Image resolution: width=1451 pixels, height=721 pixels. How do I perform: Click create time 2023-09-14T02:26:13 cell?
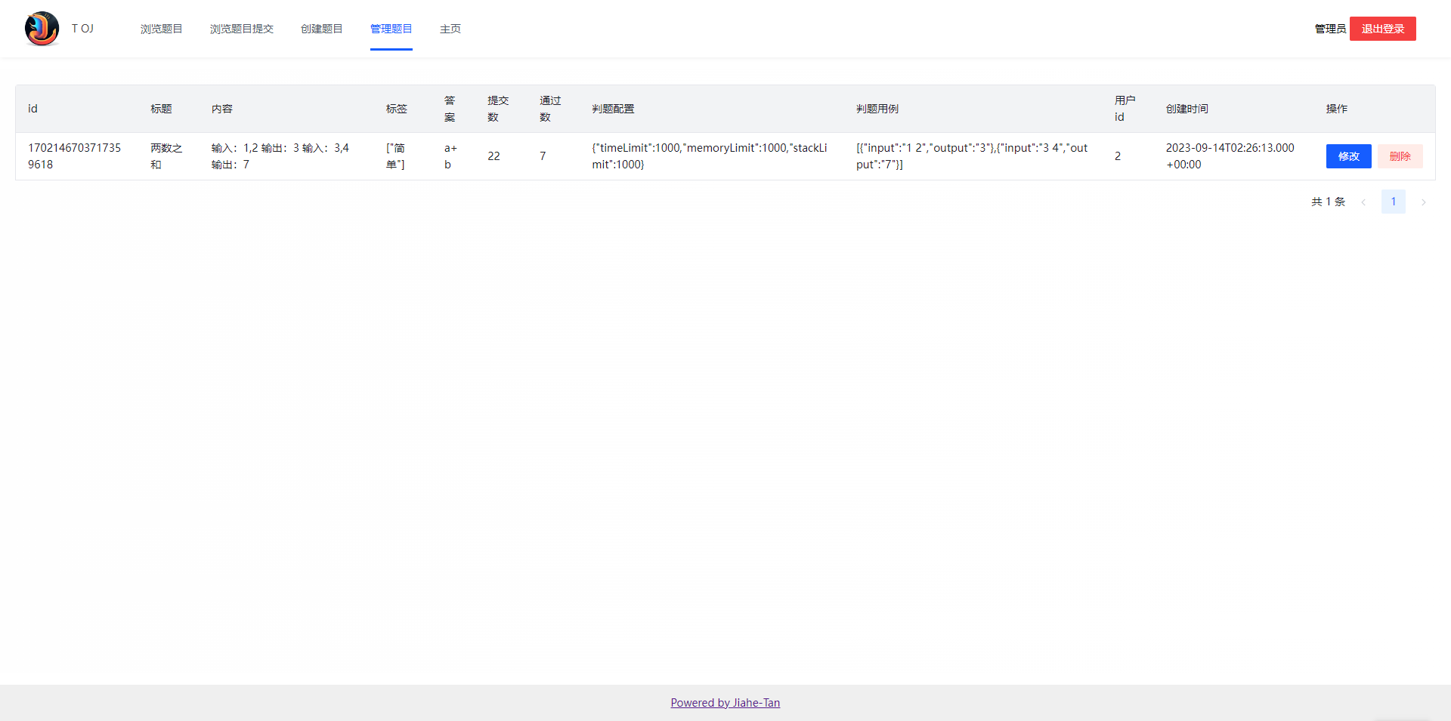click(1233, 156)
